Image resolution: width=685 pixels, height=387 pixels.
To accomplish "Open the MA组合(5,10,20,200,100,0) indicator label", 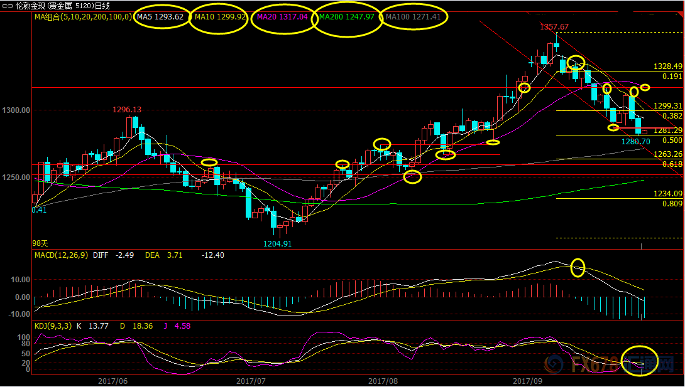I will click(x=83, y=17).
